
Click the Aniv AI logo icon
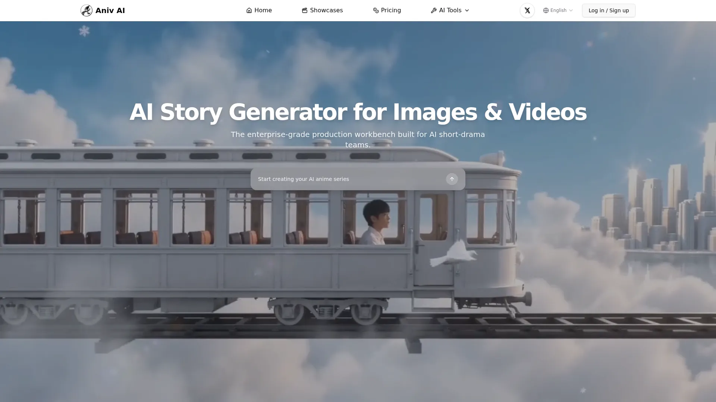(87, 10)
